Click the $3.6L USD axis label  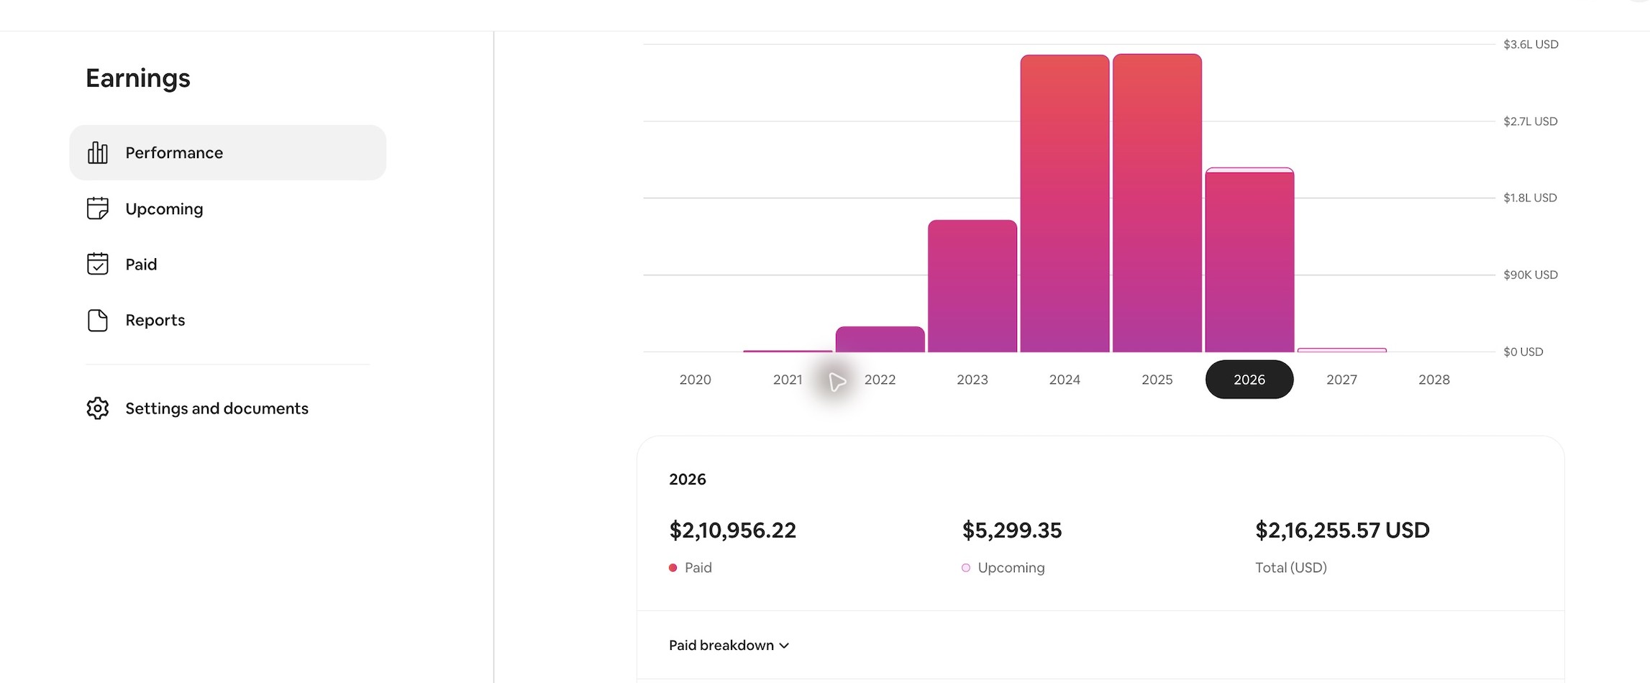(1531, 45)
